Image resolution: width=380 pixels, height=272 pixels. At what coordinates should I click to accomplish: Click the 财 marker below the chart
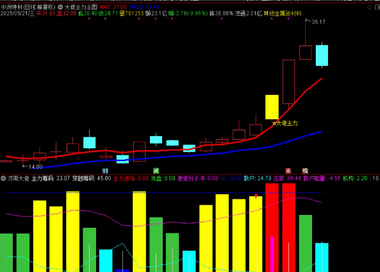pyautogui.click(x=105, y=171)
